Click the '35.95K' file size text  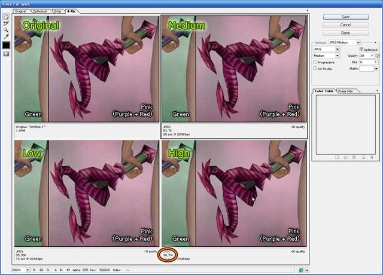click(22, 255)
